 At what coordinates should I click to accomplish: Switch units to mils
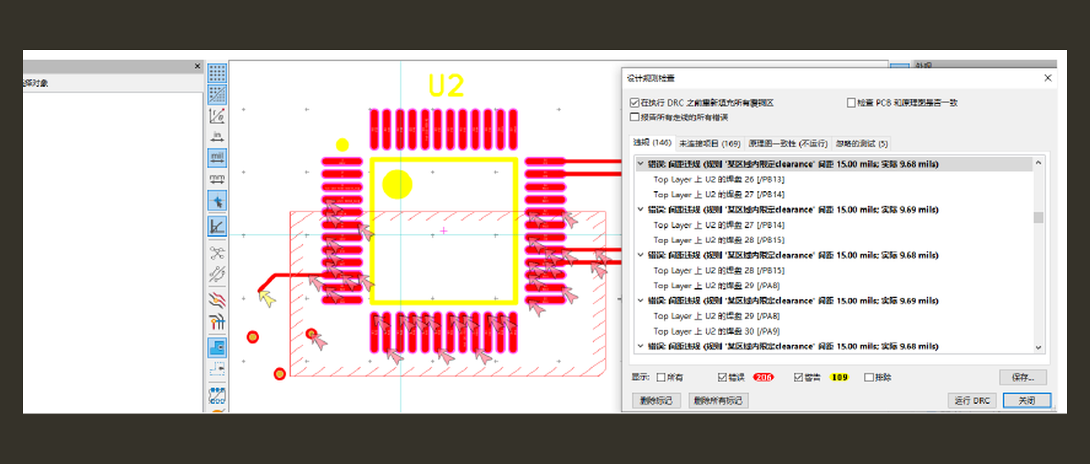pyautogui.click(x=217, y=157)
